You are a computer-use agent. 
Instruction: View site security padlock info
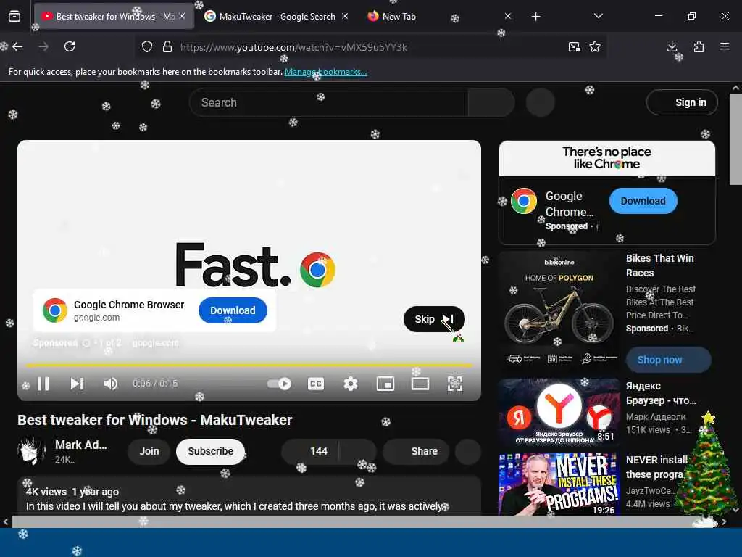(x=167, y=47)
